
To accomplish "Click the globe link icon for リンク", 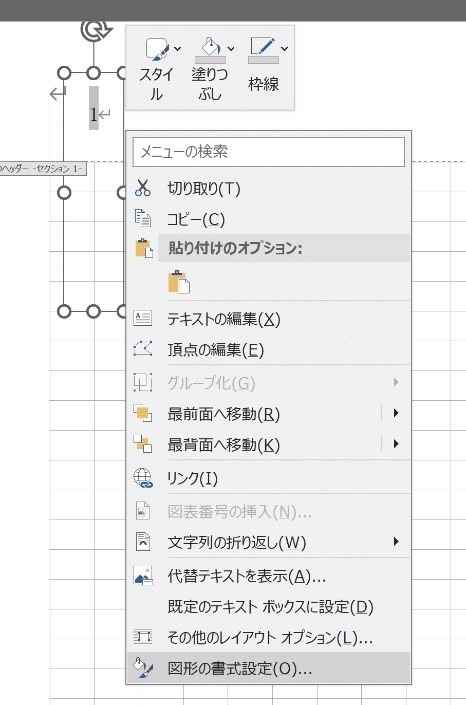I will point(143,478).
